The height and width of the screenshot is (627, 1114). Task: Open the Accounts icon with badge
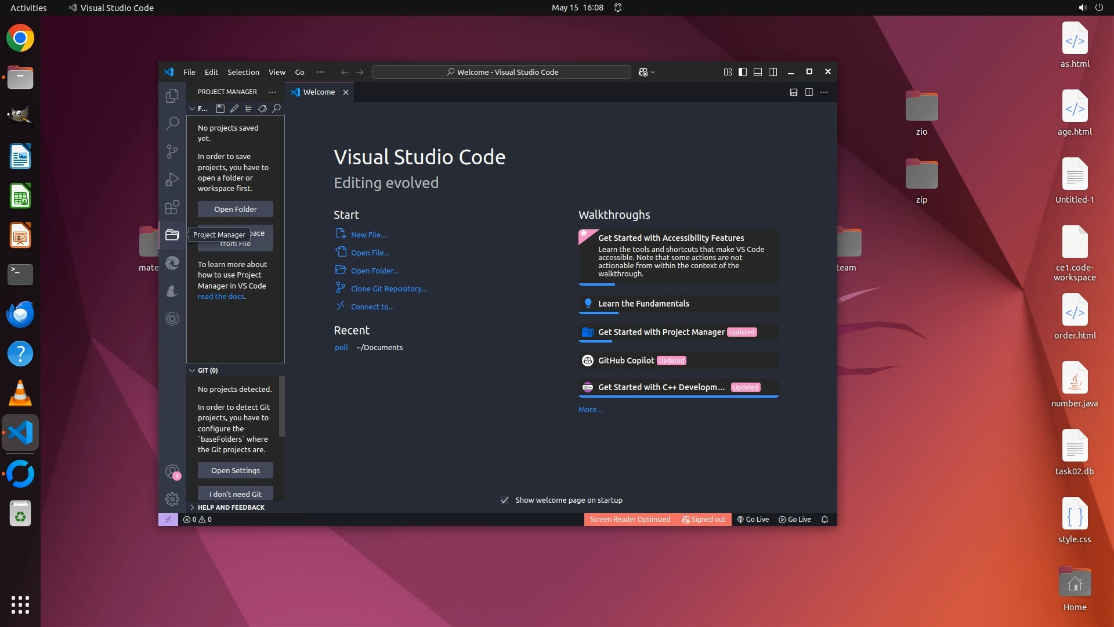pyautogui.click(x=172, y=471)
